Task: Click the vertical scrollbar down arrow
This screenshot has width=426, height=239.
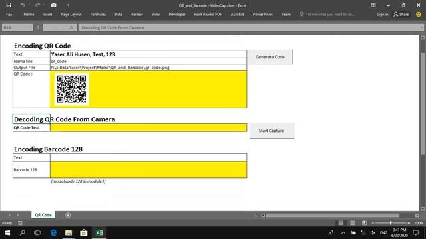Action: click(423, 209)
